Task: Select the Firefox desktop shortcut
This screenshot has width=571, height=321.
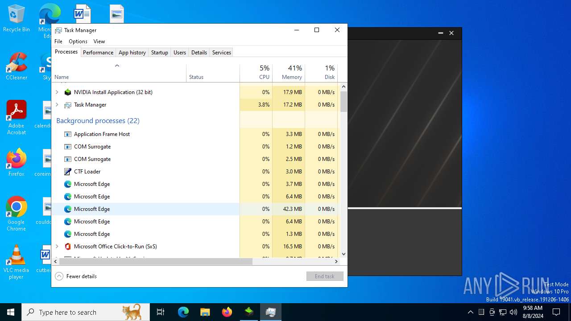Action: click(x=16, y=163)
